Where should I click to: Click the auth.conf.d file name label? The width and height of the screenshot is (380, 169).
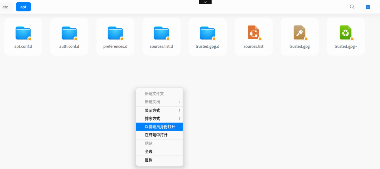(69, 46)
